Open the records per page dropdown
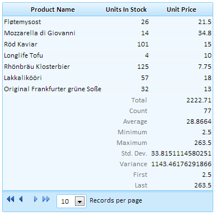Screen dimensions: 216x216 79,201
